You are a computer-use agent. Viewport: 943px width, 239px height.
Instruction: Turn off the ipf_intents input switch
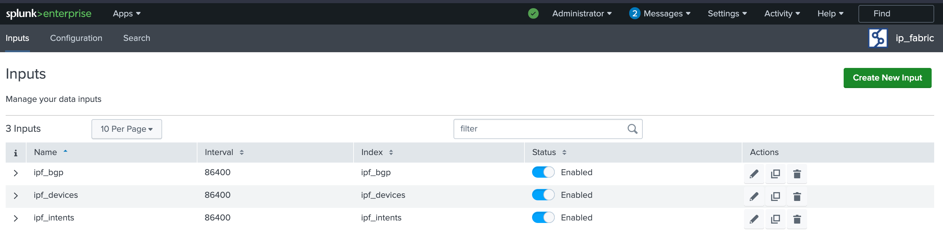[543, 218]
